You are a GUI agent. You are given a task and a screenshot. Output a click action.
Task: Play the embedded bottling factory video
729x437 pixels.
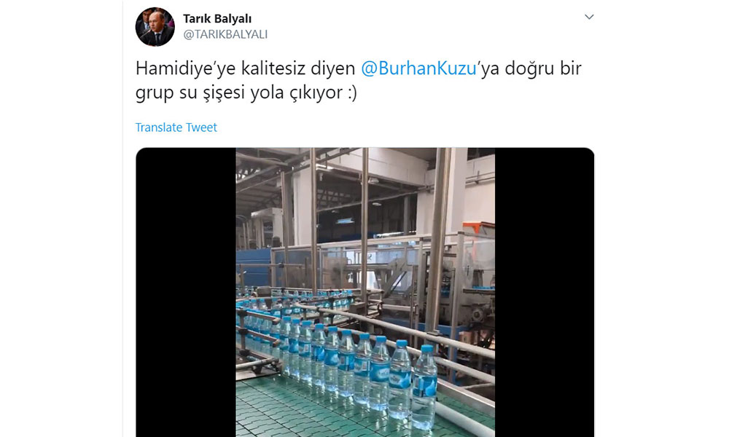(x=365, y=292)
